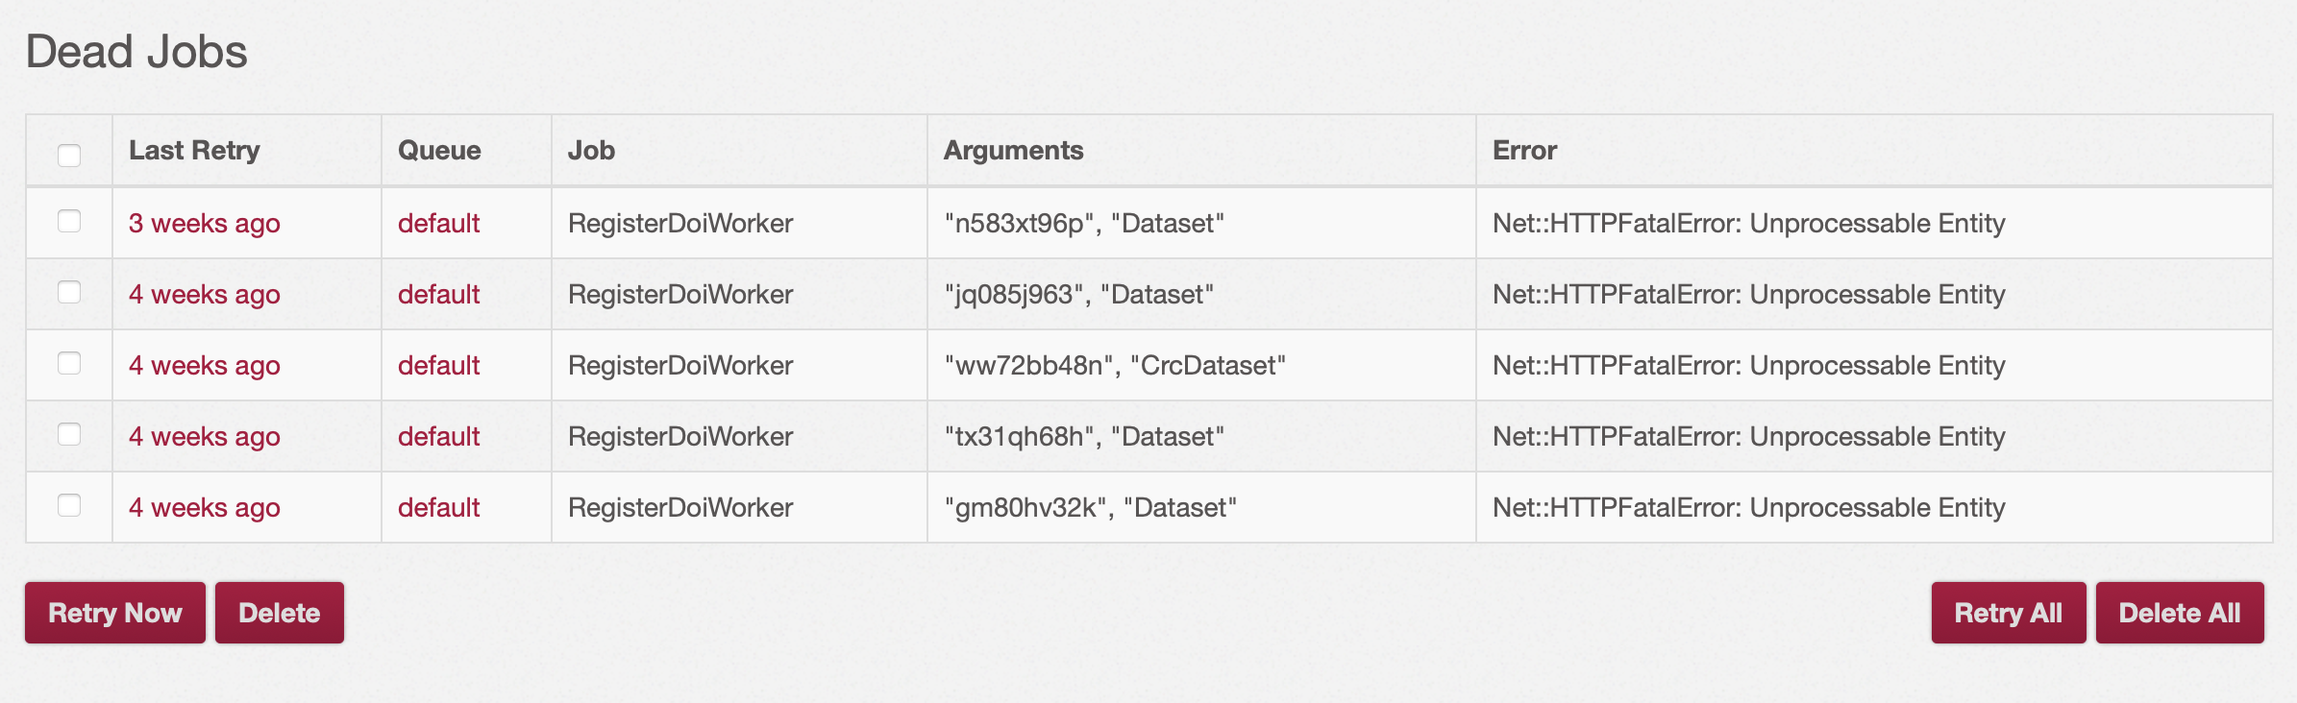This screenshot has width=2297, height=703.
Task: Click the Retry Now button
Action: click(115, 613)
